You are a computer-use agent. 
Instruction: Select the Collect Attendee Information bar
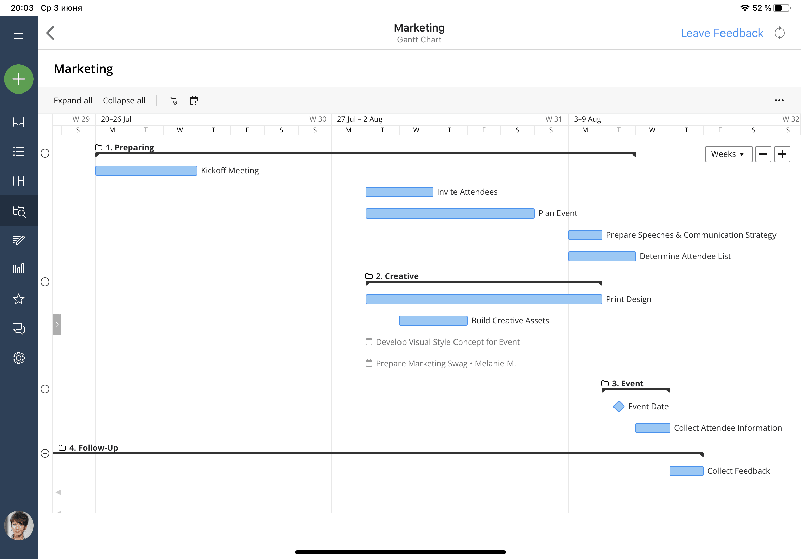coord(653,428)
